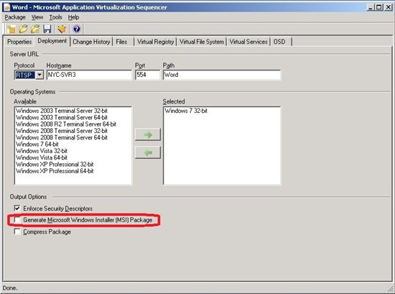Select Windows XP Professional 64-bit

tap(55, 171)
